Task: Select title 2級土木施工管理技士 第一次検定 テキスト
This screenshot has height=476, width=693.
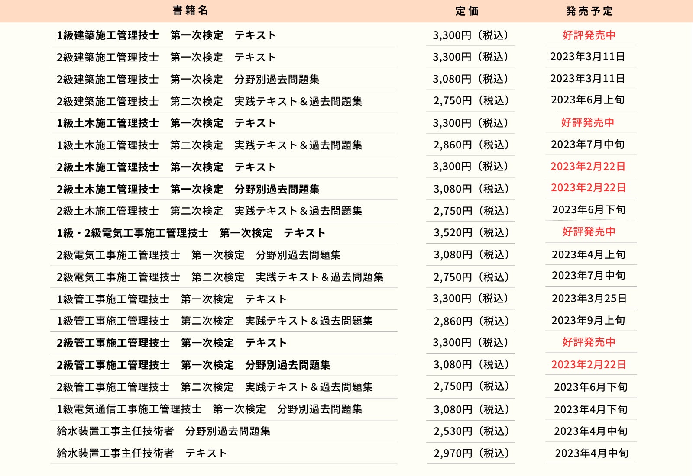Action: pos(166,167)
